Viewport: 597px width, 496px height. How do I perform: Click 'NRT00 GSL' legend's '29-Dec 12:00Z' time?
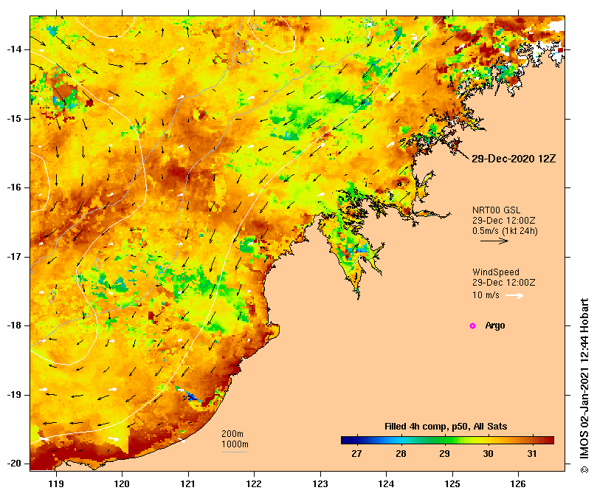pyautogui.click(x=504, y=221)
